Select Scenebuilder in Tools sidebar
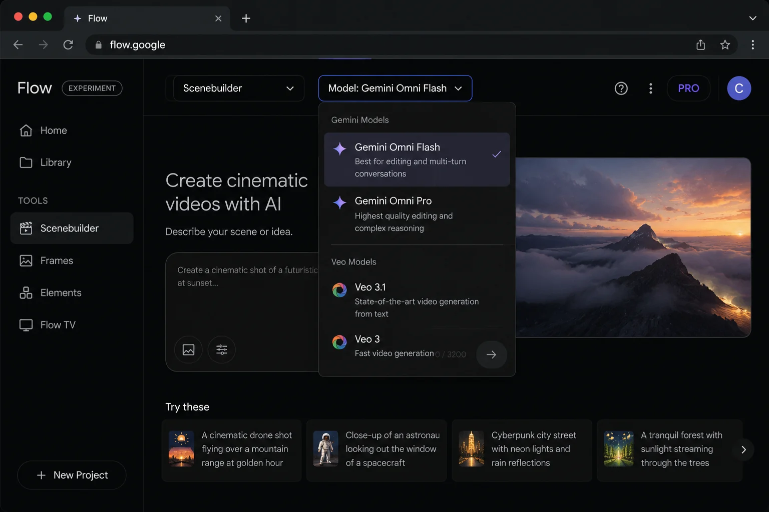The height and width of the screenshot is (512, 769). [x=72, y=228]
